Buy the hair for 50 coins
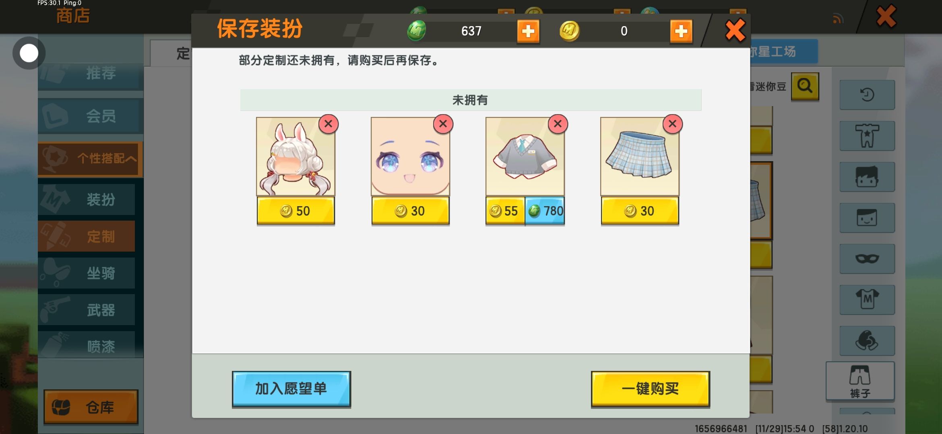The width and height of the screenshot is (942, 434). [x=296, y=211]
